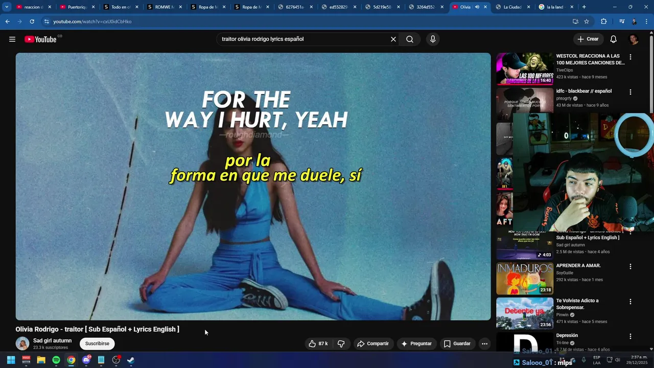This screenshot has width=654, height=368.
Task: Go back in browser history
Action: [7, 21]
